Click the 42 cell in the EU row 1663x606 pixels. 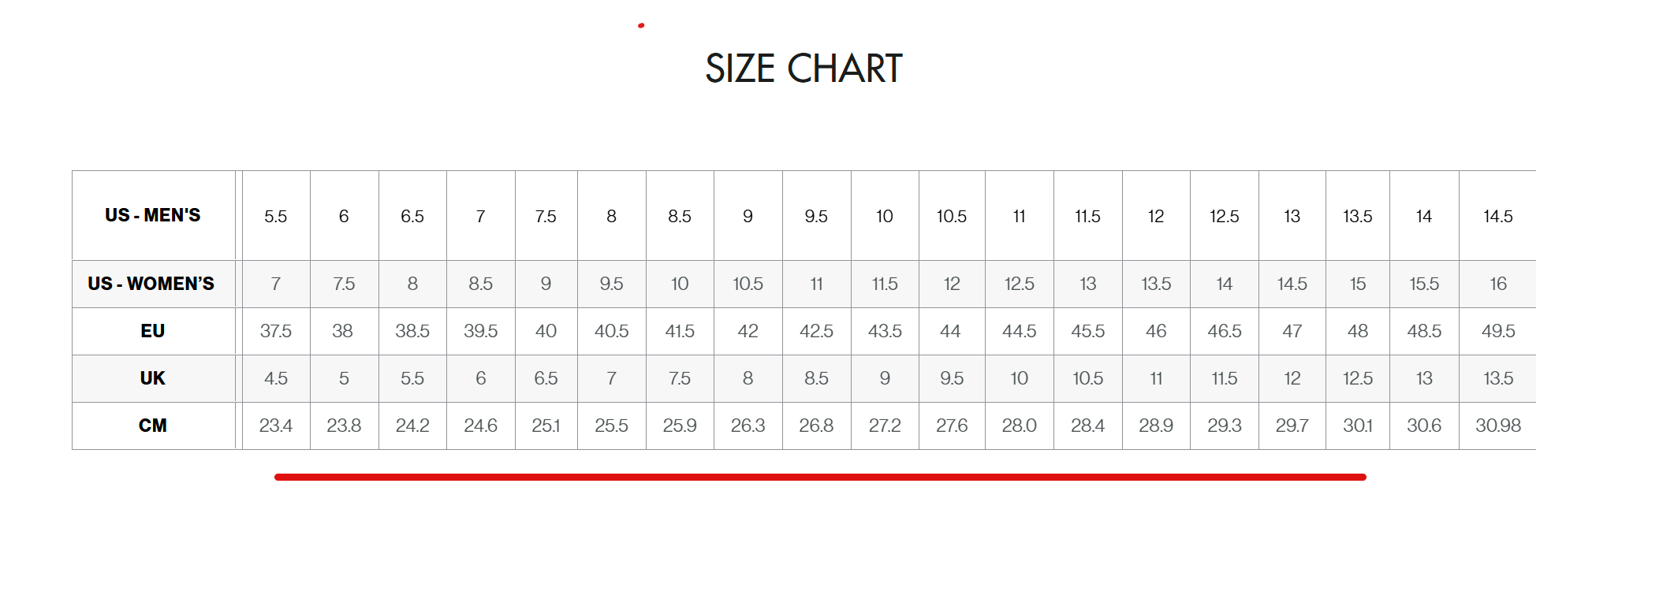tap(748, 331)
